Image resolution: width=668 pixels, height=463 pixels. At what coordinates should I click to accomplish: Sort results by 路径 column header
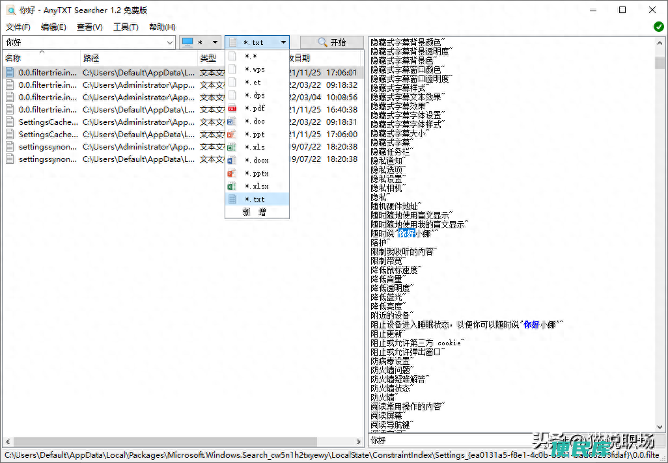[139, 59]
